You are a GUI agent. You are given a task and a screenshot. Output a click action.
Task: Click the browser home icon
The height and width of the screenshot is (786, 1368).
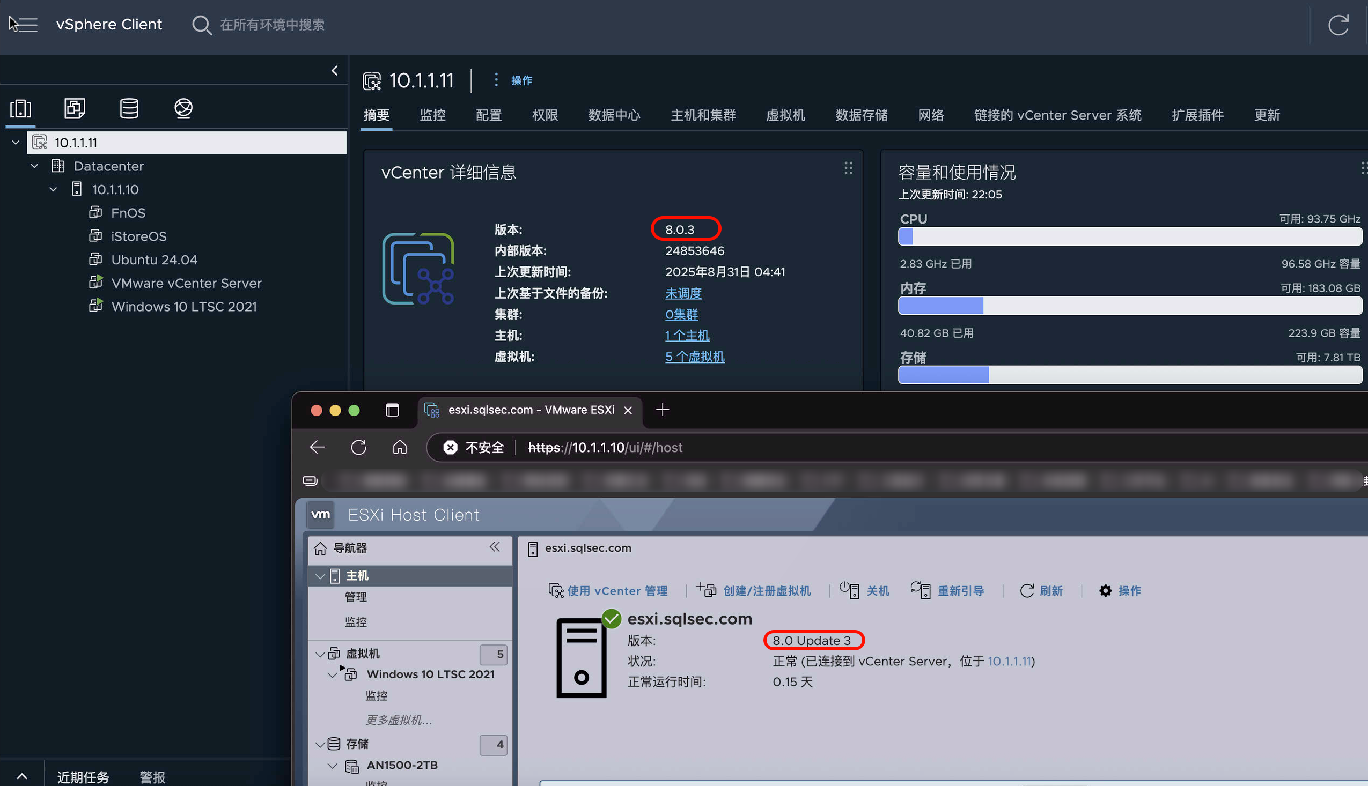[x=400, y=447]
